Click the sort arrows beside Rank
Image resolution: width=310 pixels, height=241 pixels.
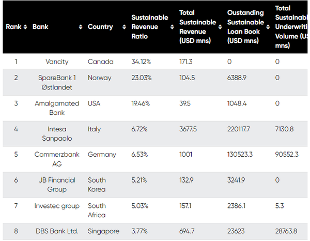click(x=25, y=27)
